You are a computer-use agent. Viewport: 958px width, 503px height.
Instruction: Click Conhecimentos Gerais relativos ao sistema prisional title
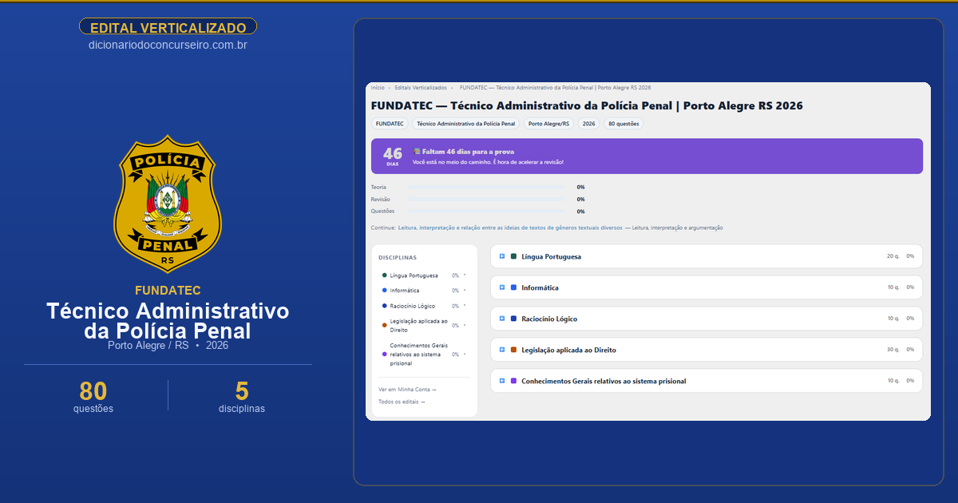coord(604,381)
